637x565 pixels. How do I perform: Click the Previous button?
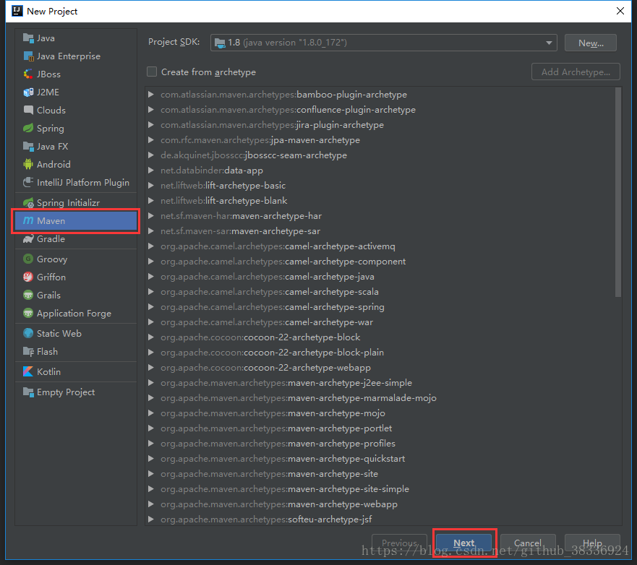399,543
